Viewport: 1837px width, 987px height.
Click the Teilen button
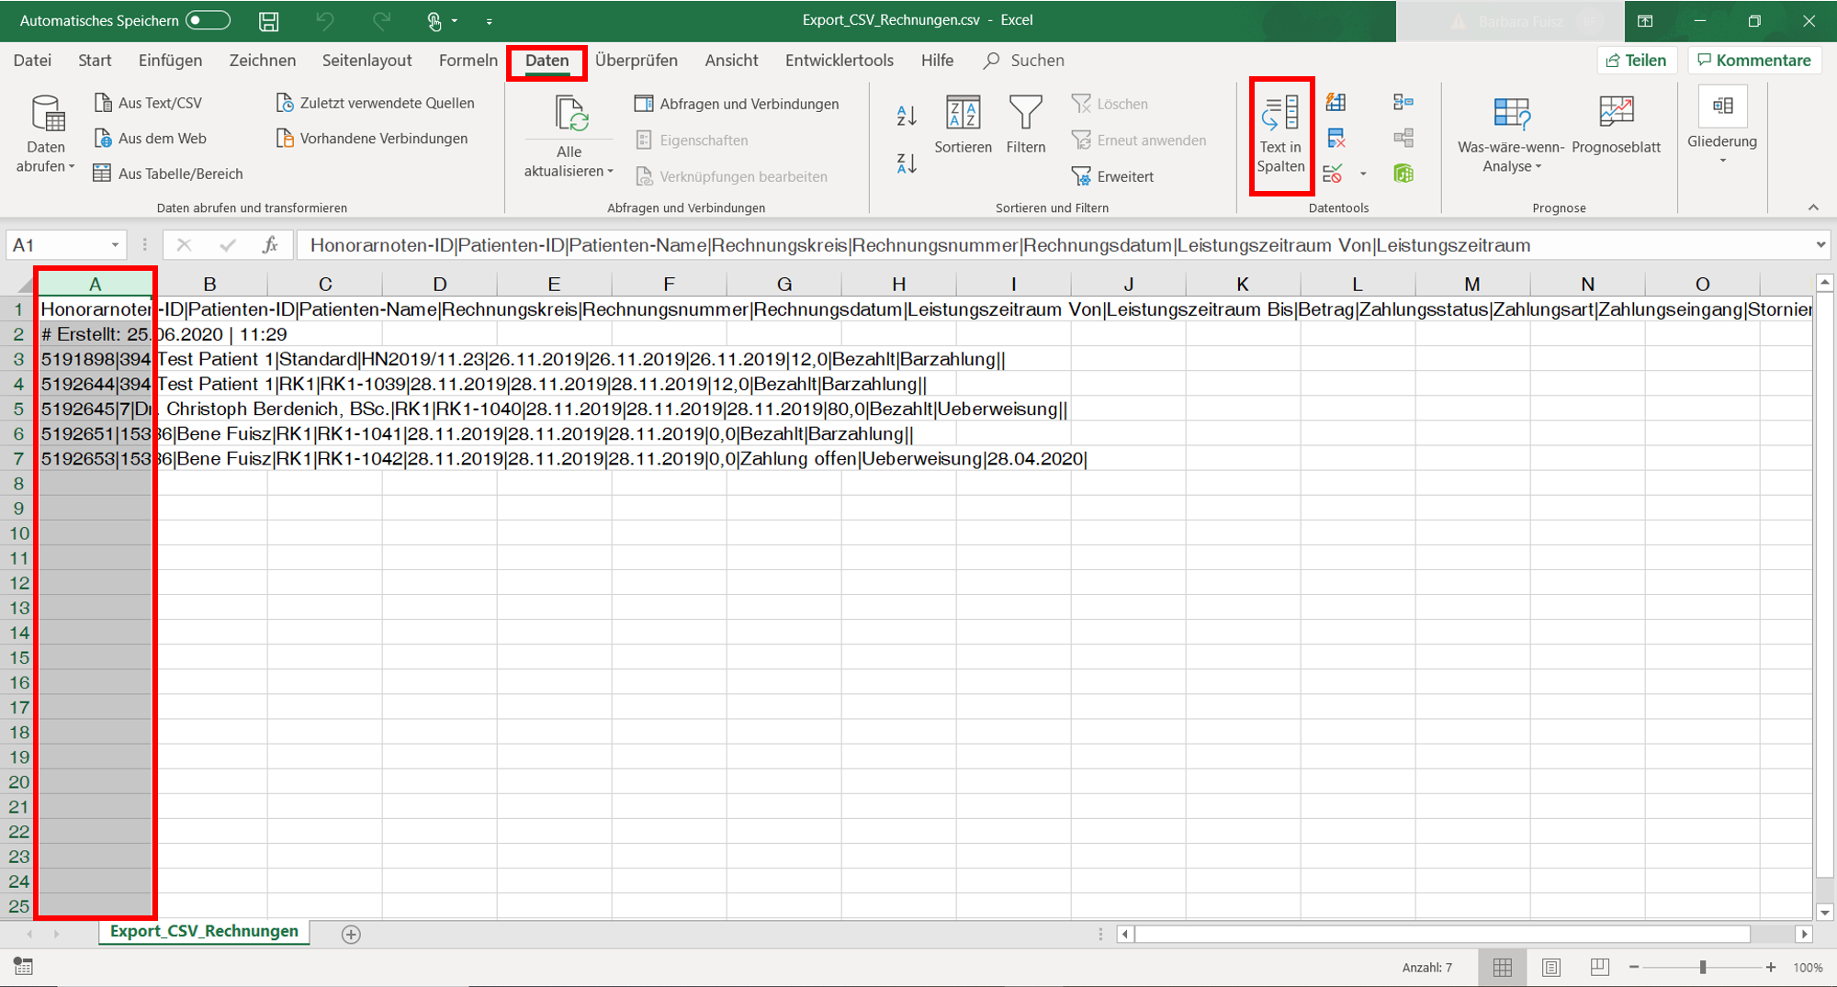coord(1636,61)
